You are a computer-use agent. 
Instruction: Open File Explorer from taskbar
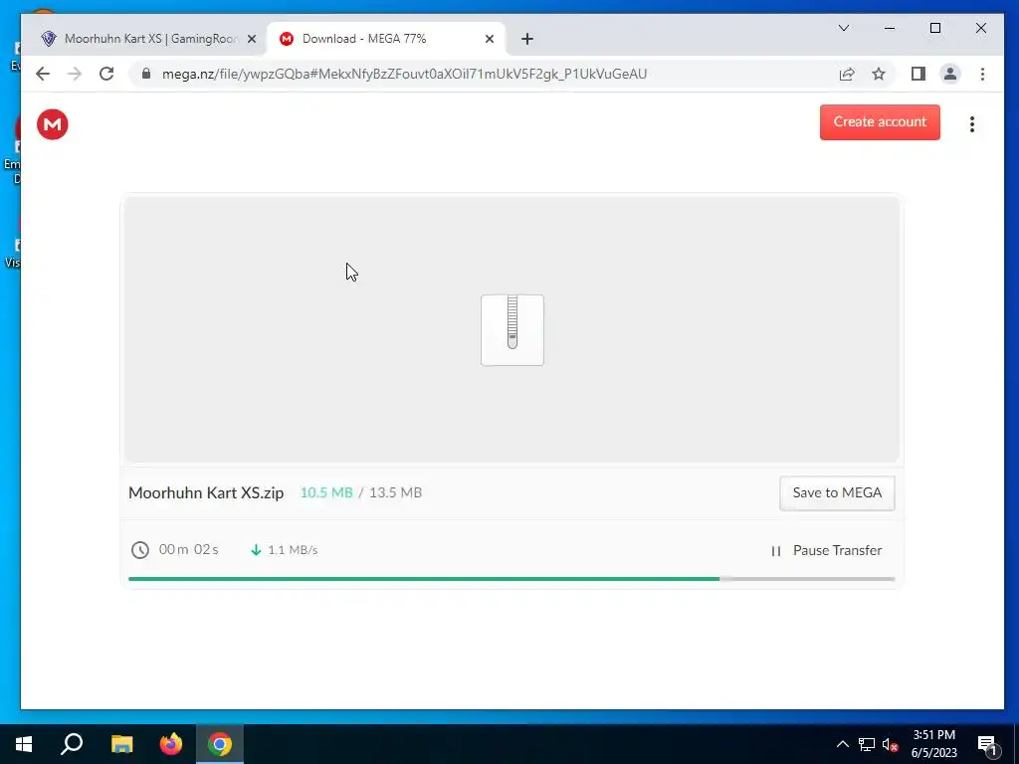point(121,744)
